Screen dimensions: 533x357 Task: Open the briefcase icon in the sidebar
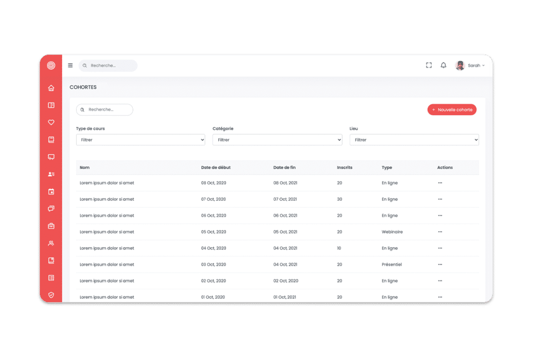point(51,226)
